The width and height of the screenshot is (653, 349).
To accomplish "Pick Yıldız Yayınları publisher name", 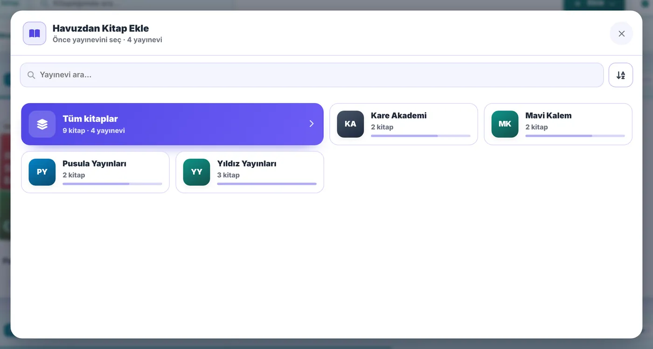I will tap(247, 164).
